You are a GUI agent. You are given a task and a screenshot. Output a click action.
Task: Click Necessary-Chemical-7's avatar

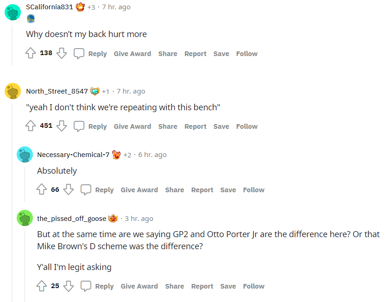pyautogui.click(x=25, y=155)
